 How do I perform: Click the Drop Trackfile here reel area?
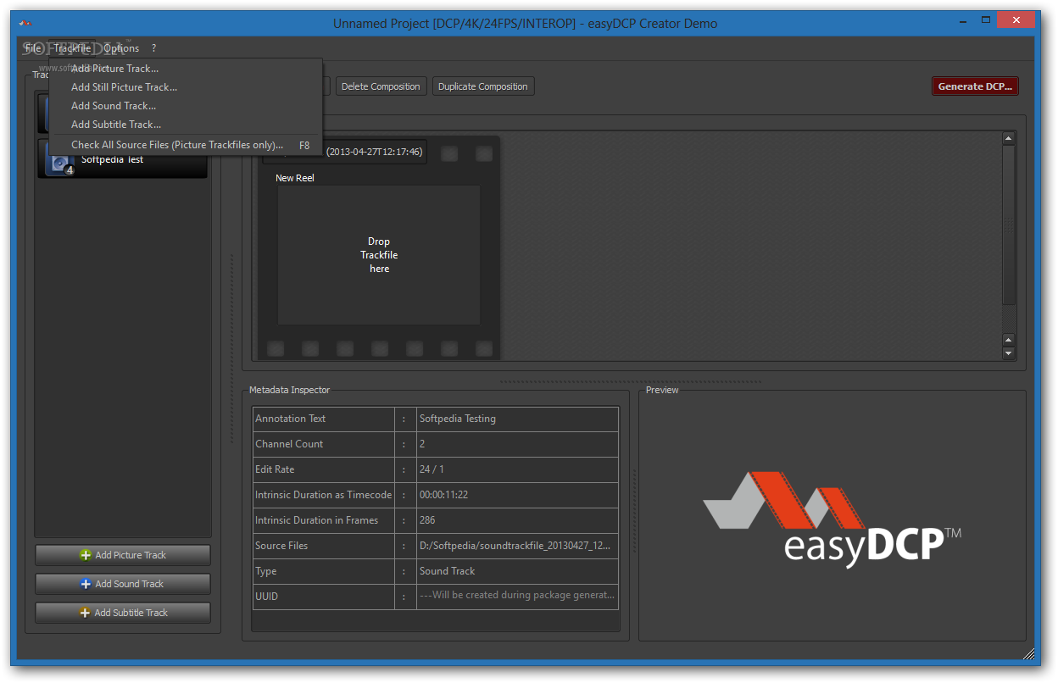coord(379,255)
